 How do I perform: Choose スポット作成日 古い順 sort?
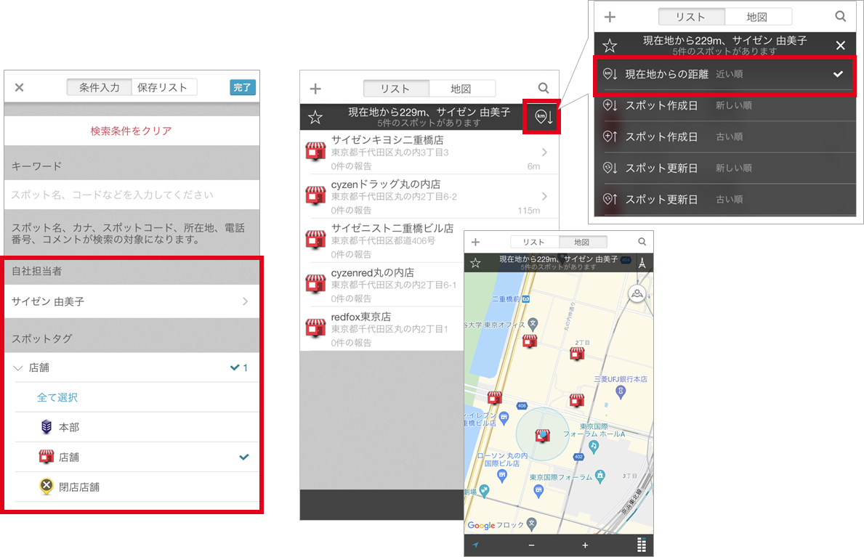[x=725, y=137]
